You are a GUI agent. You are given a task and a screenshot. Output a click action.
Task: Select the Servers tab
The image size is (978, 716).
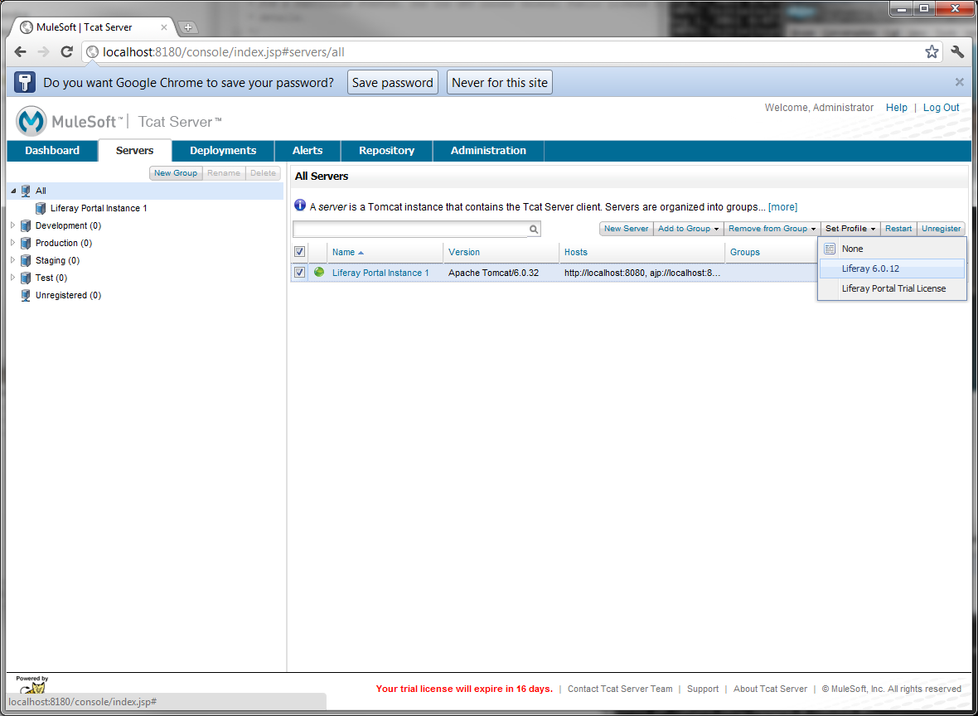click(x=135, y=151)
